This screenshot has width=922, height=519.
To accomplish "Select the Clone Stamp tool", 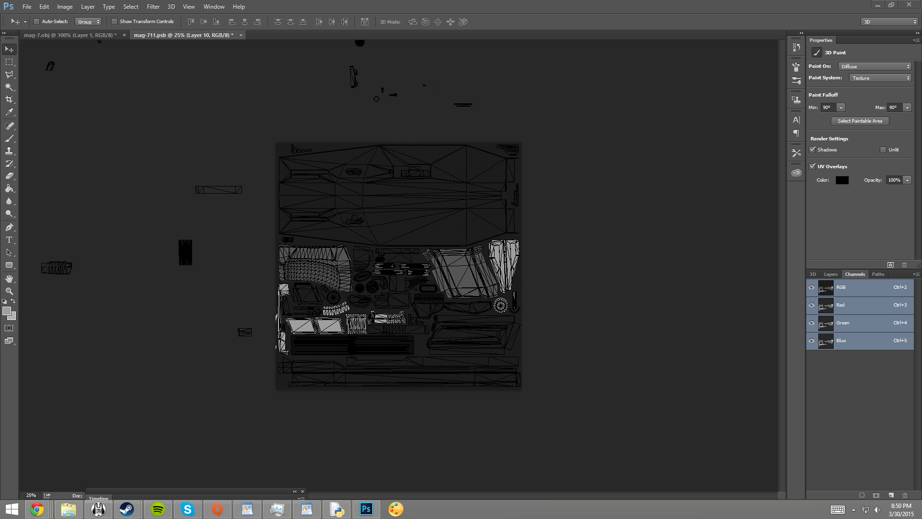I will (9, 151).
